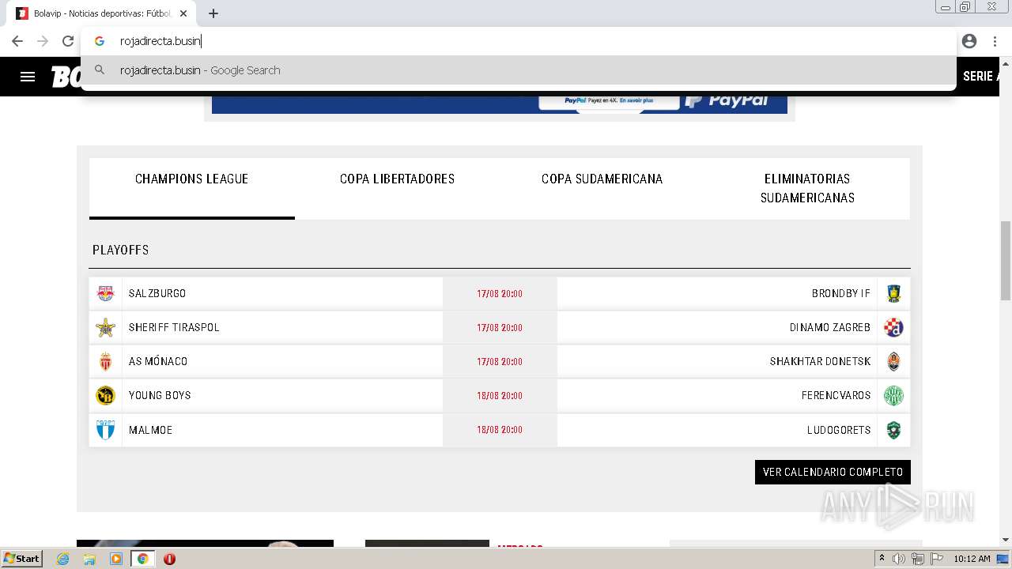Click the Ferencvaros team crest
The image size is (1012, 569).
[893, 395]
